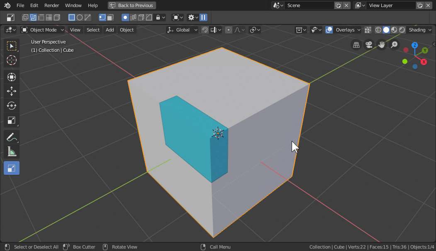Click the Back to Previous button
Viewport: 436px width, 251px height.
point(132,5)
